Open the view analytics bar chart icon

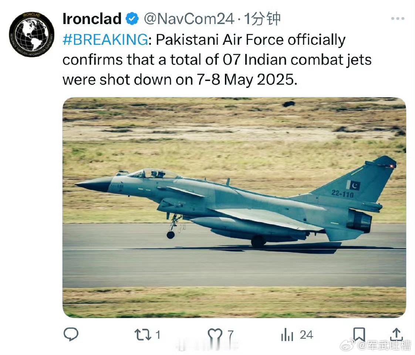point(287,335)
